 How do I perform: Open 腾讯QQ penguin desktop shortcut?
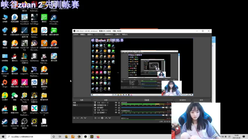[x=15, y=58]
